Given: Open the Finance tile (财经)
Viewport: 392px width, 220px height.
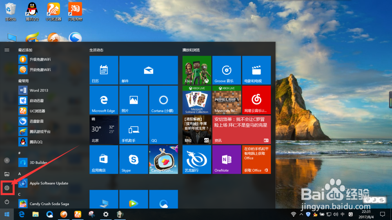Looking at the screenshot, I should pyautogui.click(x=197, y=130).
